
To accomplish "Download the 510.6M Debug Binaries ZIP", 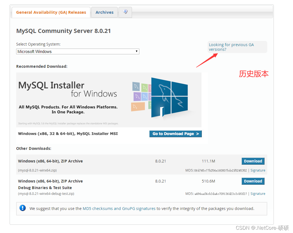I will click(x=253, y=181).
